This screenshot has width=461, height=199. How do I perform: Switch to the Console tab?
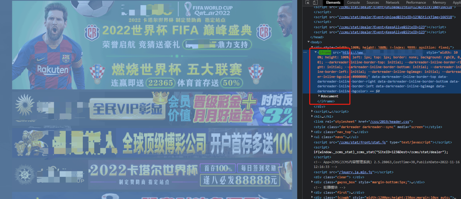tap(353, 3)
